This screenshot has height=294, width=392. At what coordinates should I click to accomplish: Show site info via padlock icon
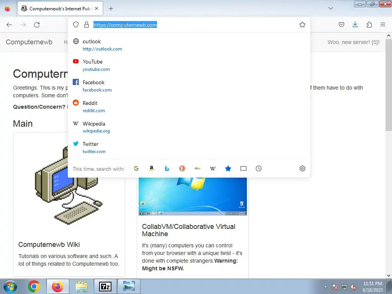[x=87, y=24]
